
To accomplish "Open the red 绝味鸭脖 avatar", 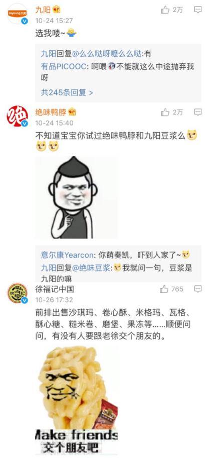I will point(17,116).
